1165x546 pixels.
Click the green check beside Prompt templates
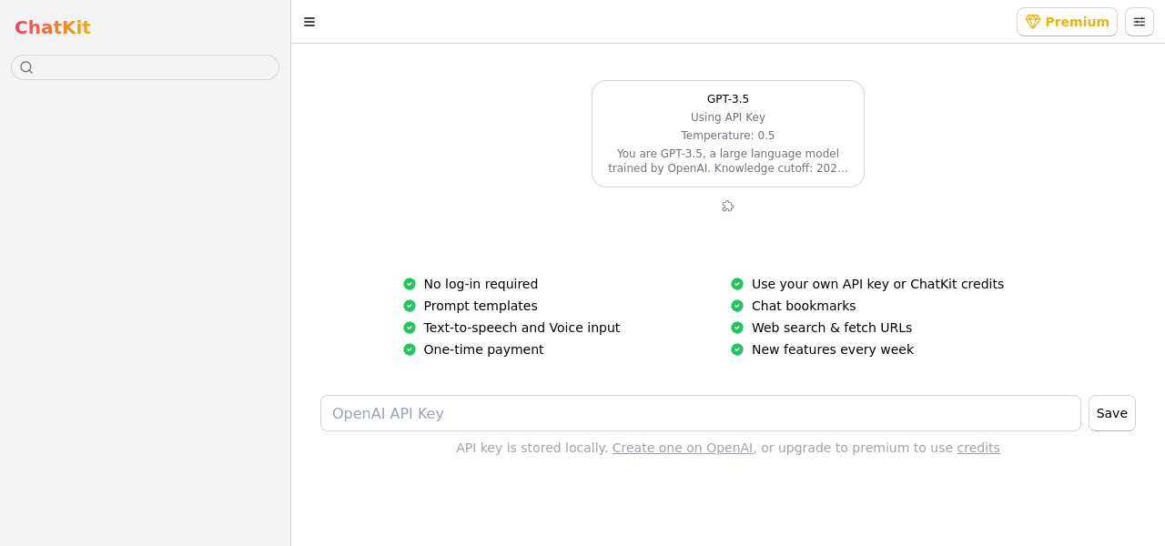(x=410, y=306)
